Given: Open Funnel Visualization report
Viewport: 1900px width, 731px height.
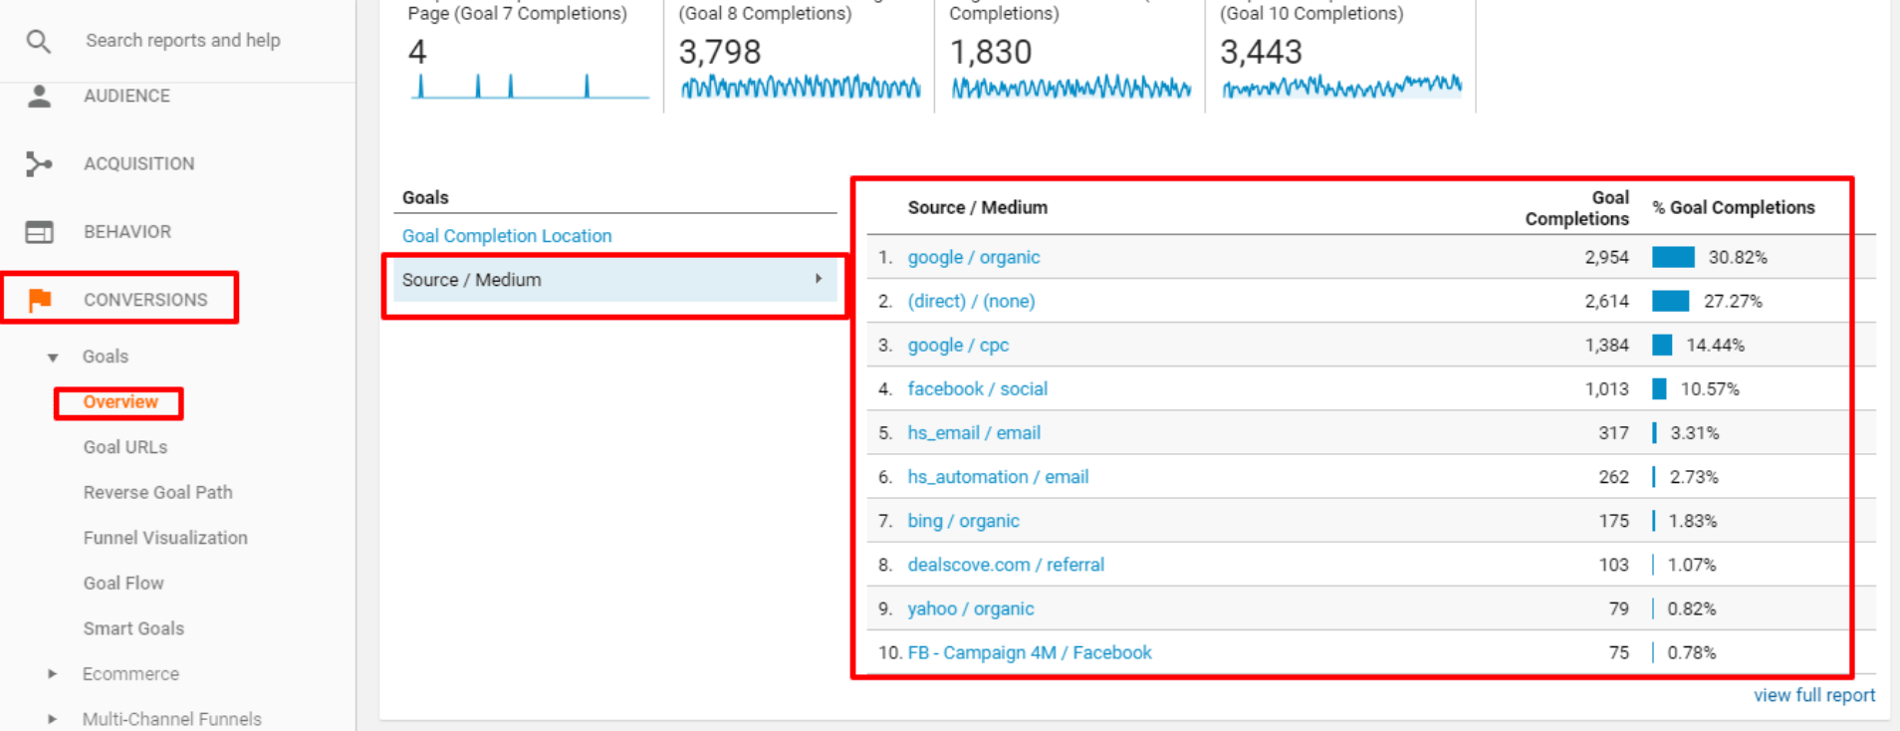Looking at the screenshot, I should 165,538.
